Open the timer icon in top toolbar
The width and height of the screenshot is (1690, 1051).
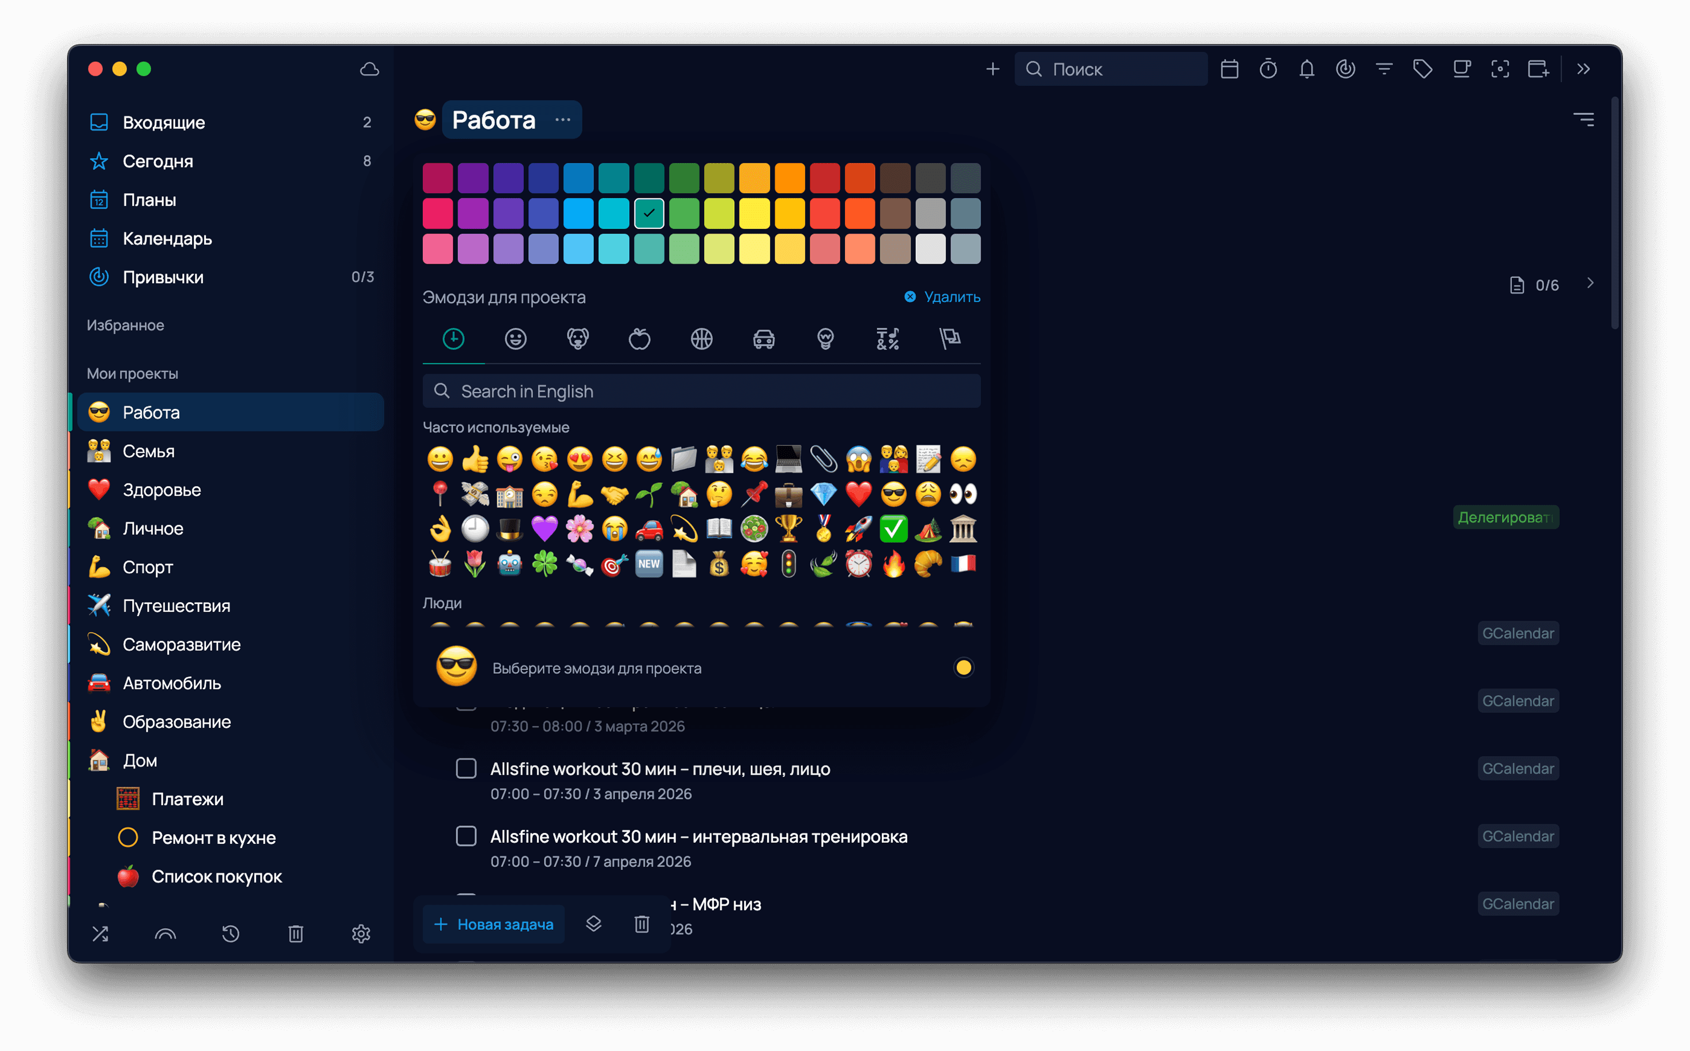tap(1268, 69)
